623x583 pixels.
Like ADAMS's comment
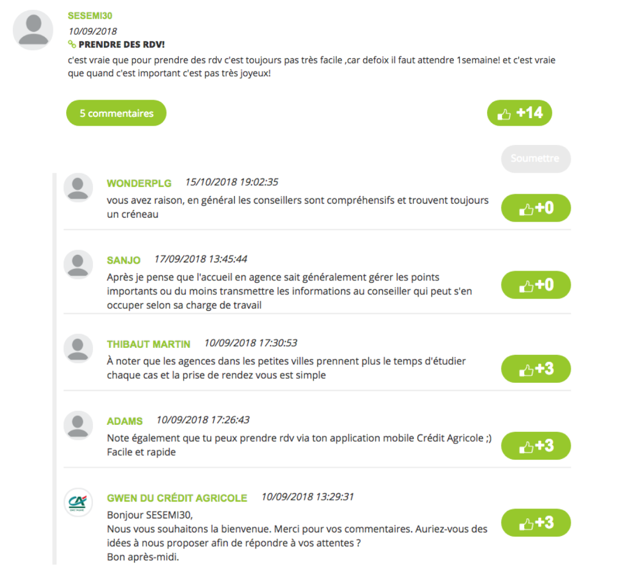536,446
